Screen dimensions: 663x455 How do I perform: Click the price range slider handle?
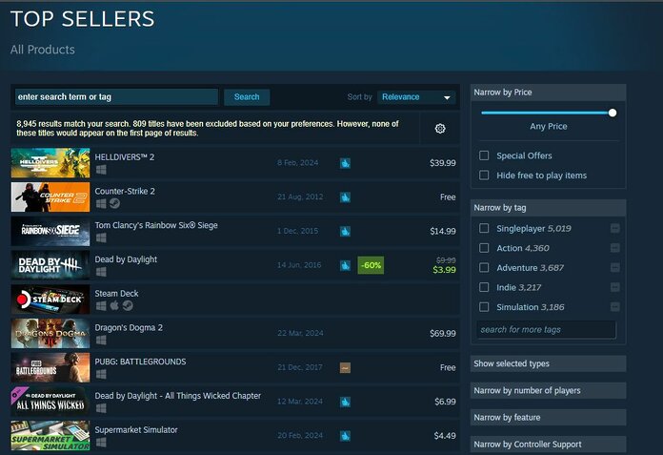click(x=613, y=113)
